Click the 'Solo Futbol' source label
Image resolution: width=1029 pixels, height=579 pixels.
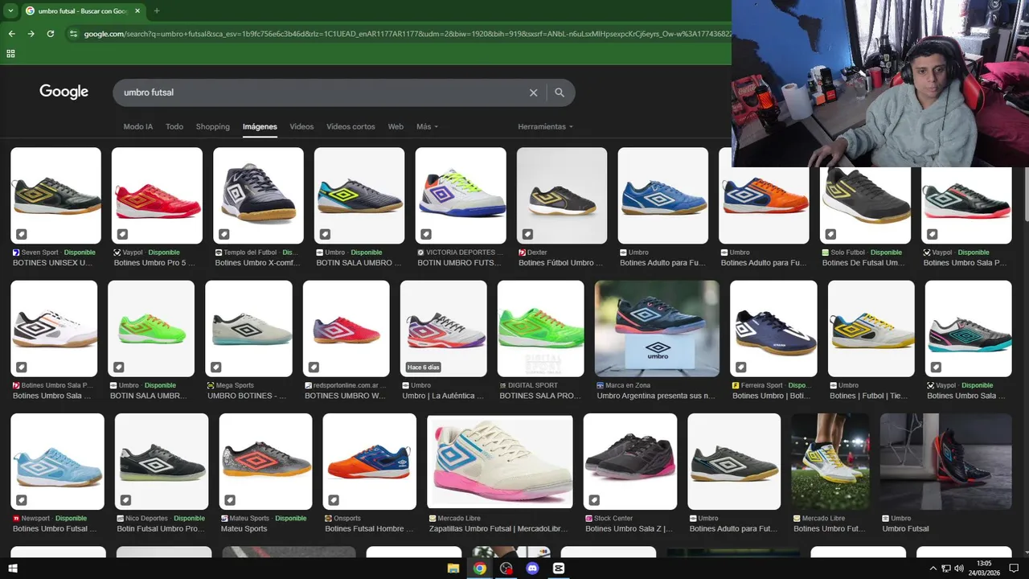pyautogui.click(x=847, y=253)
